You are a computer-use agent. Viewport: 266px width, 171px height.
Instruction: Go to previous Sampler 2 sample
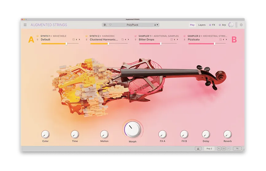tap(223, 40)
